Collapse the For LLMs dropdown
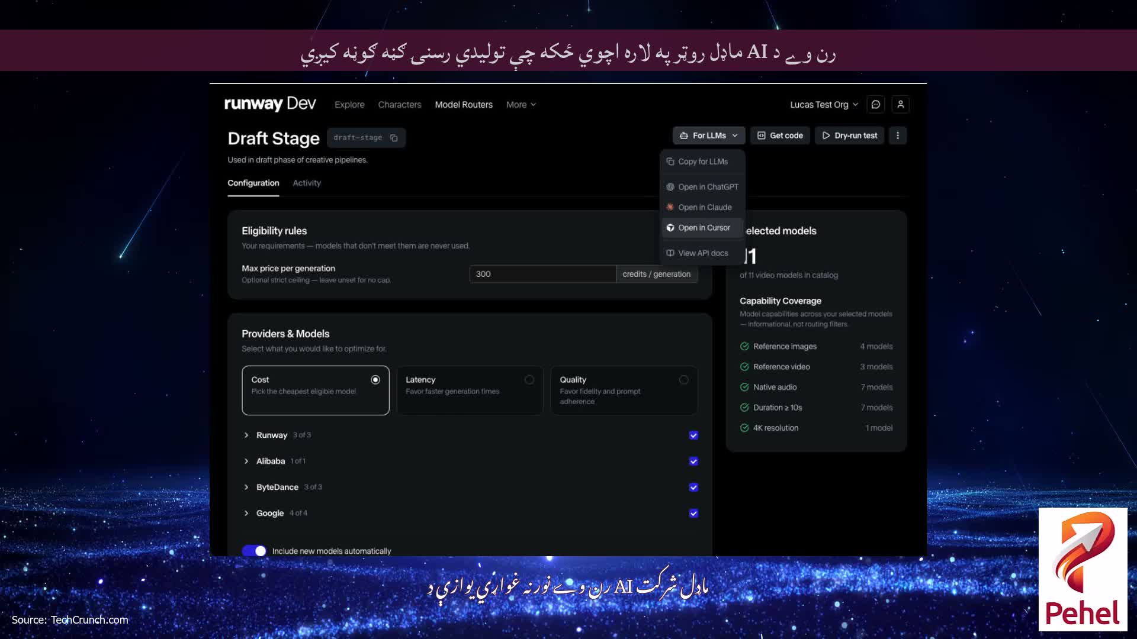1137x639 pixels. [709, 135]
